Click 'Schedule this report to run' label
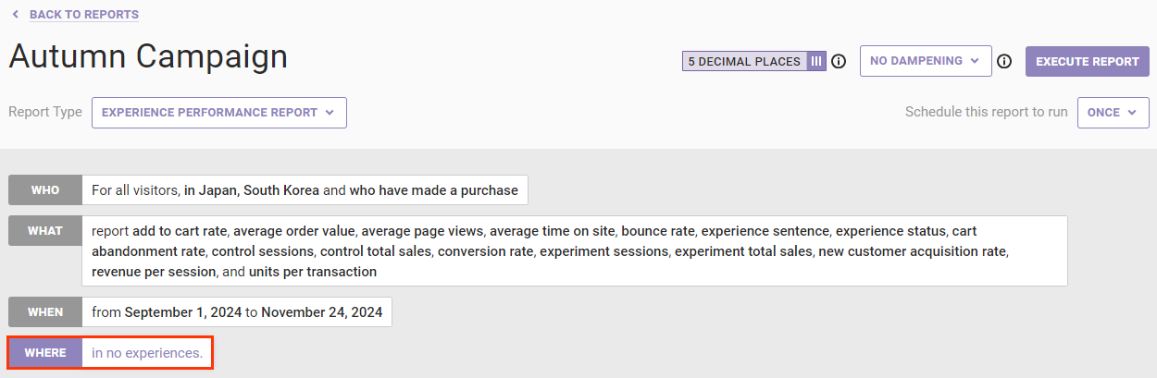1157x378 pixels. (x=987, y=112)
